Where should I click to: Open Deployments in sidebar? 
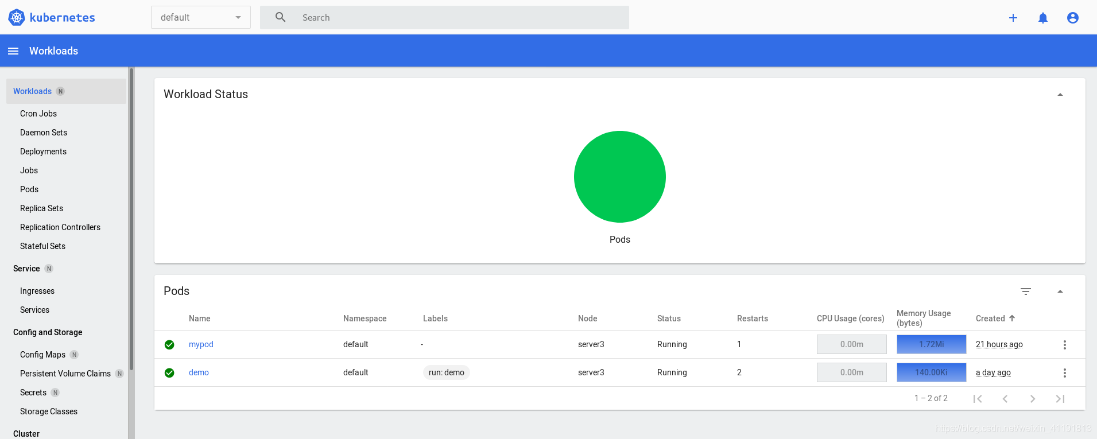click(43, 151)
